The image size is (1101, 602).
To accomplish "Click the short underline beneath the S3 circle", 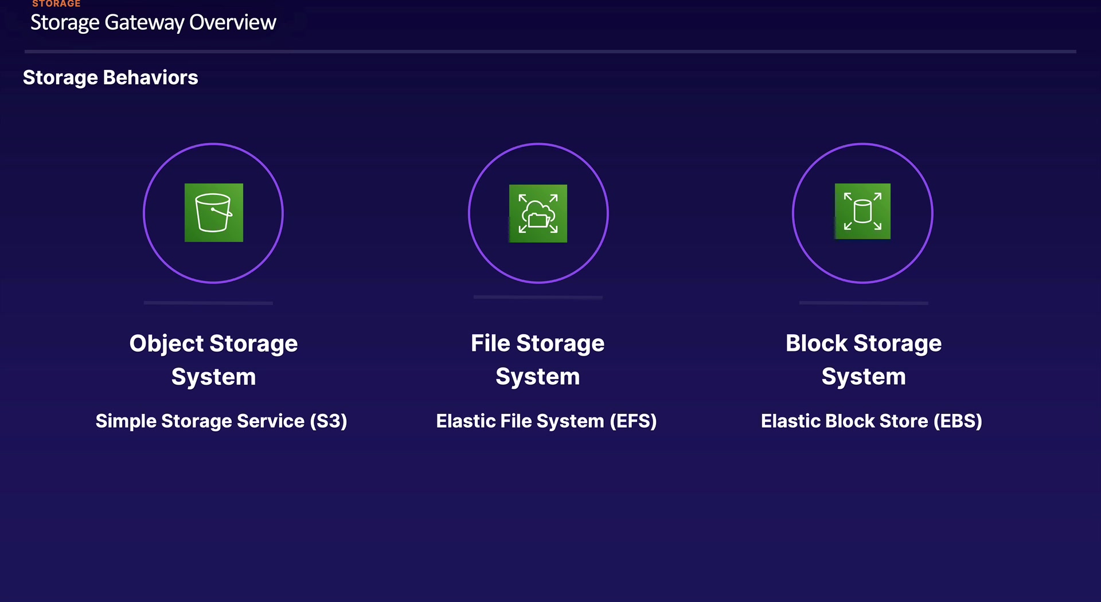I will (208, 303).
